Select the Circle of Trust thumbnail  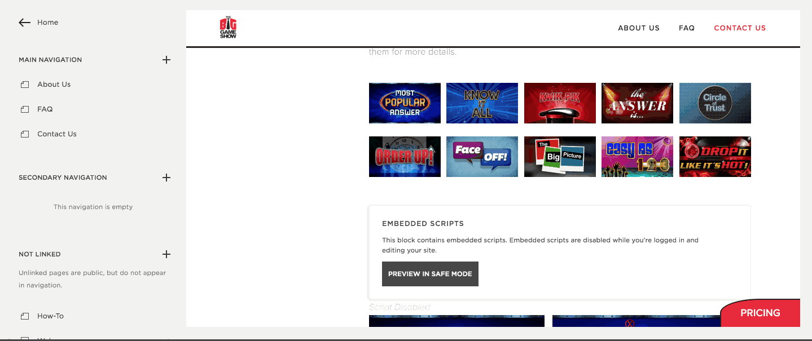click(715, 103)
